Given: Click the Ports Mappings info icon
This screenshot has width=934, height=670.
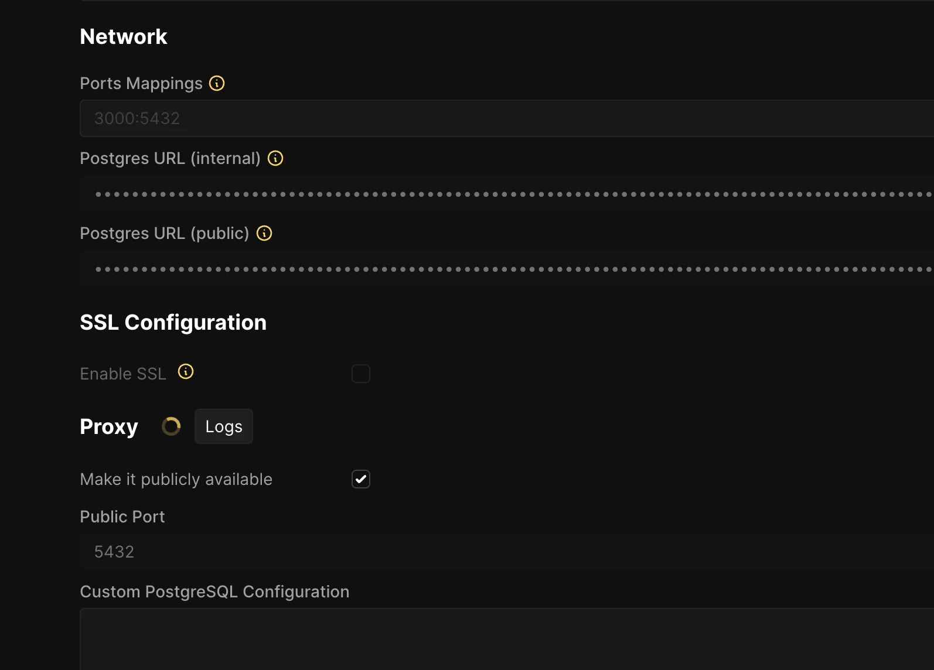Looking at the screenshot, I should [217, 83].
